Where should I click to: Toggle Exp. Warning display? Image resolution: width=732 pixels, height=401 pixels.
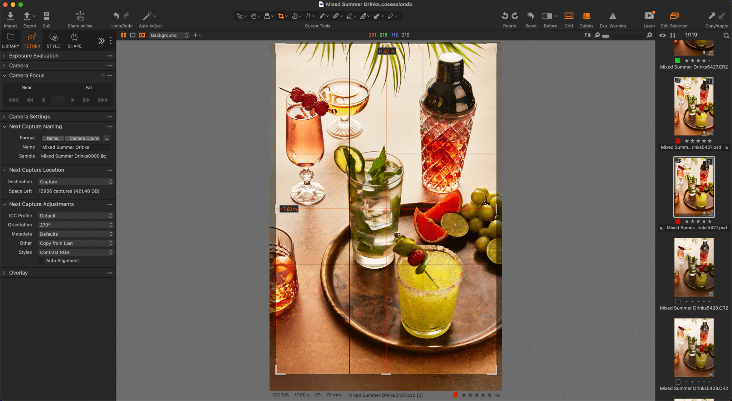tap(613, 16)
